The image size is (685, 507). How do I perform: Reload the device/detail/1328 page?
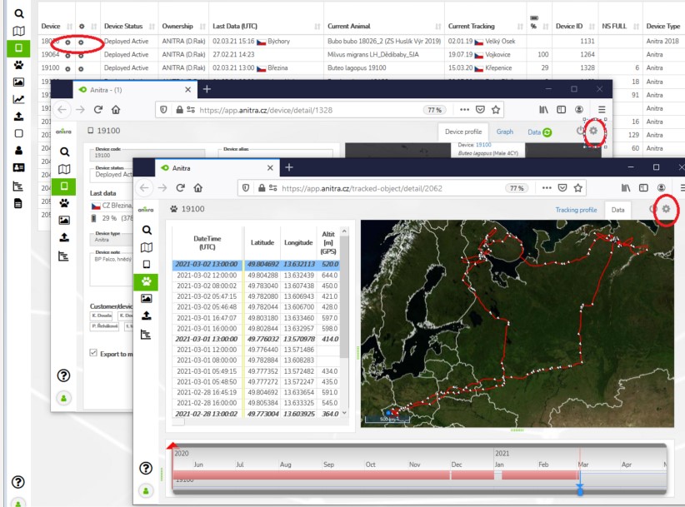tap(97, 110)
